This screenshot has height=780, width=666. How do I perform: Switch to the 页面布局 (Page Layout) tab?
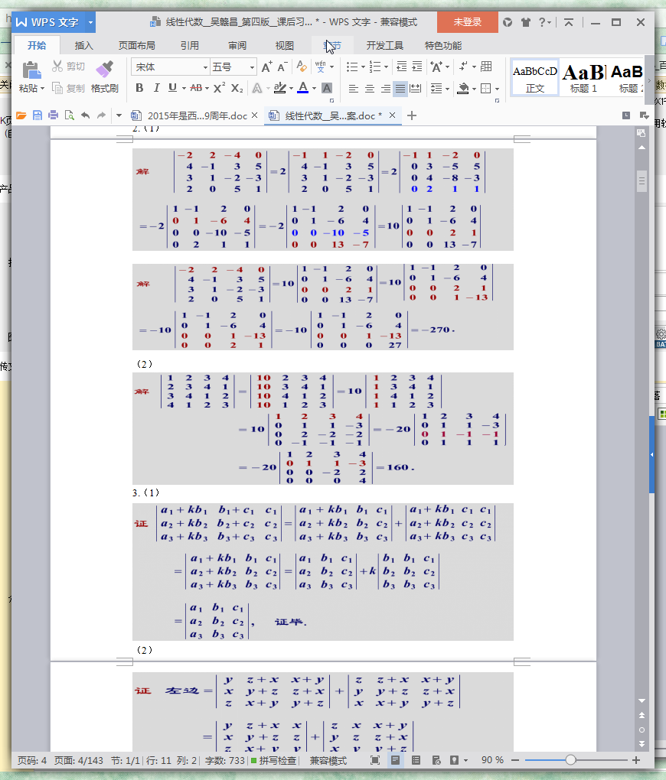pos(136,46)
